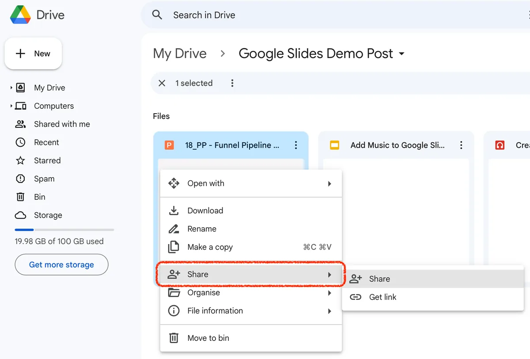Select Add Music to Google Slides file
Screen dimensions: 530x359
pyautogui.click(x=397, y=145)
